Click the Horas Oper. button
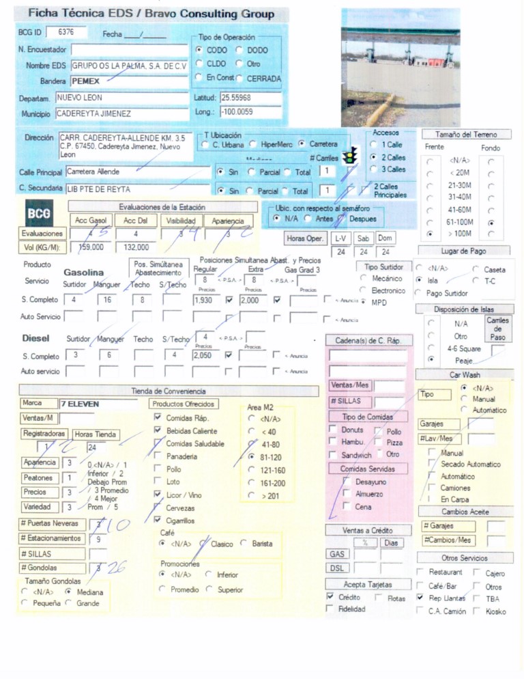 click(x=304, y=238)
